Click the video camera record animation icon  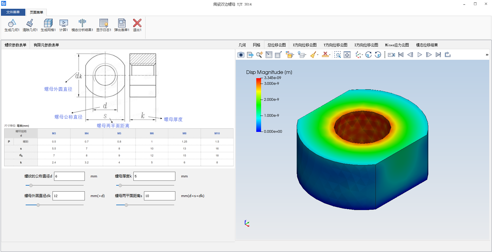(x=391, y=55)
